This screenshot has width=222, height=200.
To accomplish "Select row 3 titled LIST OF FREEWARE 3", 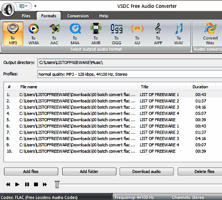I will pyautogui.click(x=114, y=107).
